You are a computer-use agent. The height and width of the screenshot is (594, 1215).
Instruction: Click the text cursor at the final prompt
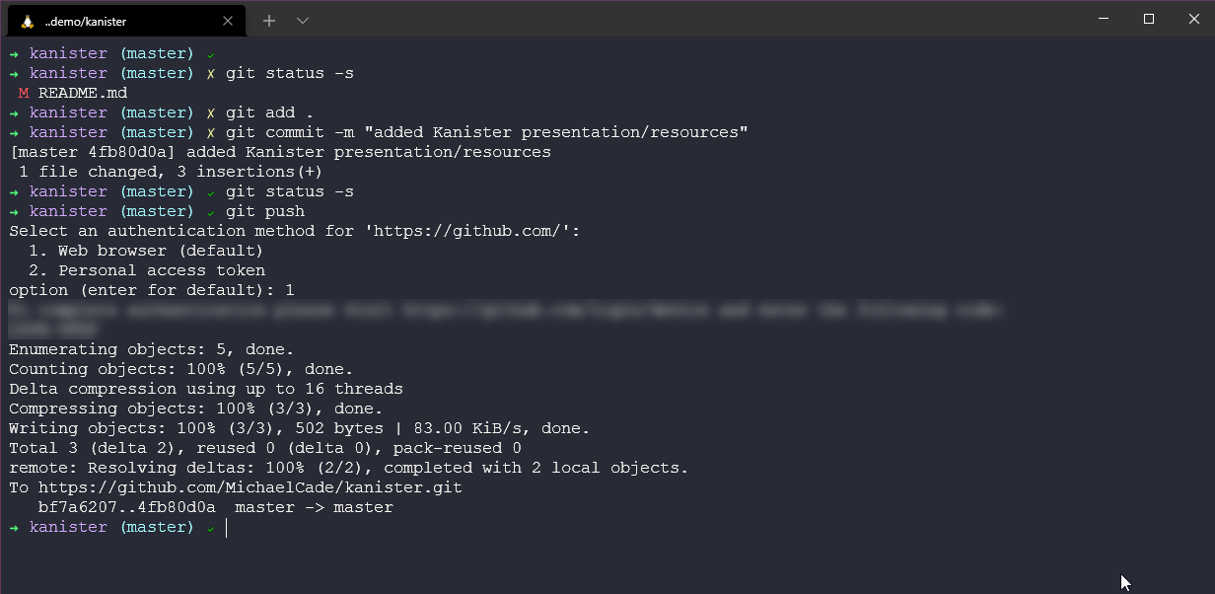click(226, 528)
